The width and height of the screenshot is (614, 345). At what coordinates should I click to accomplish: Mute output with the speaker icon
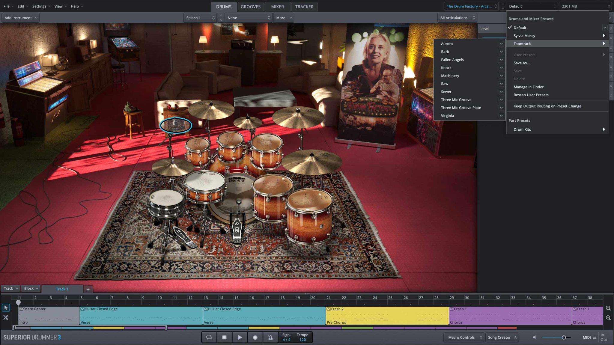(x=534, y=337)
